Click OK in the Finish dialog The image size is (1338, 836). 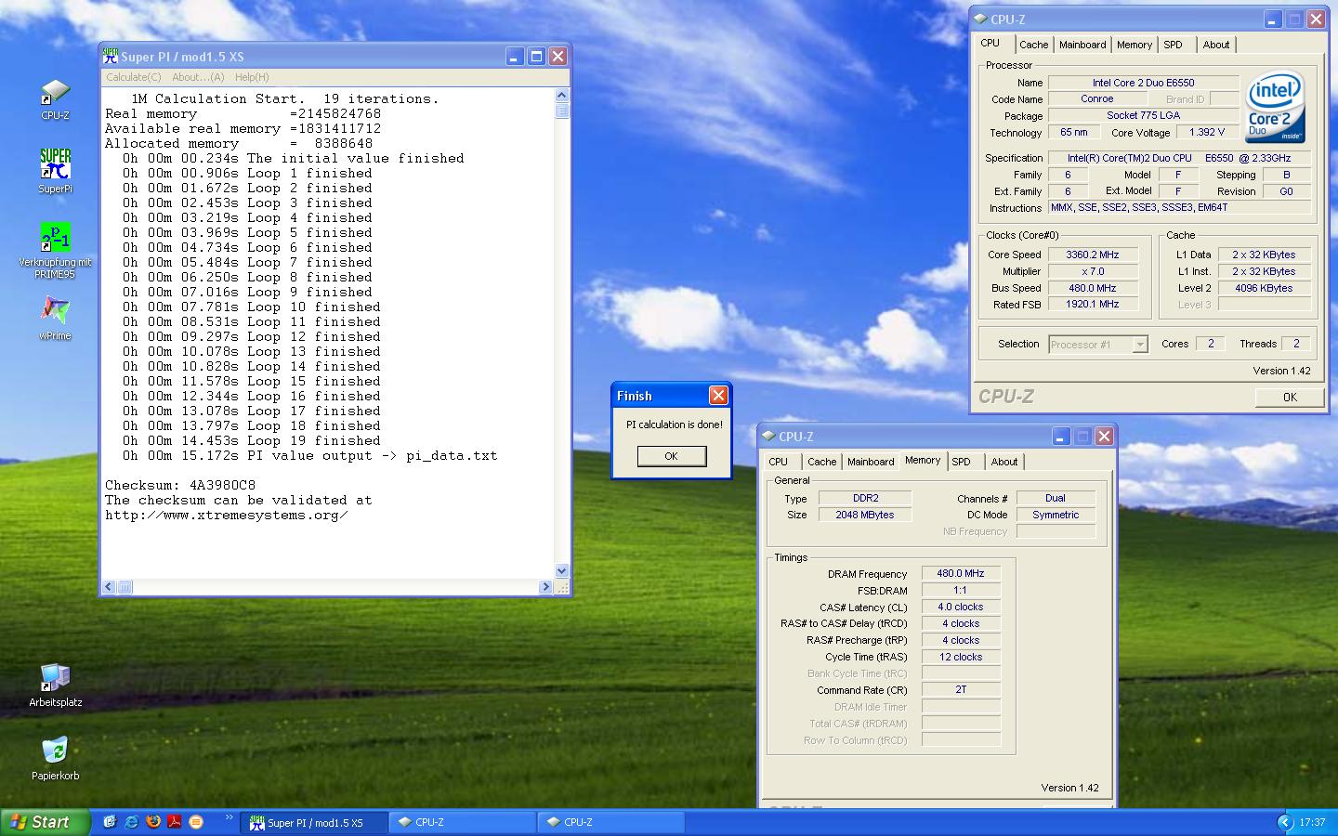[x=671, y=456]
